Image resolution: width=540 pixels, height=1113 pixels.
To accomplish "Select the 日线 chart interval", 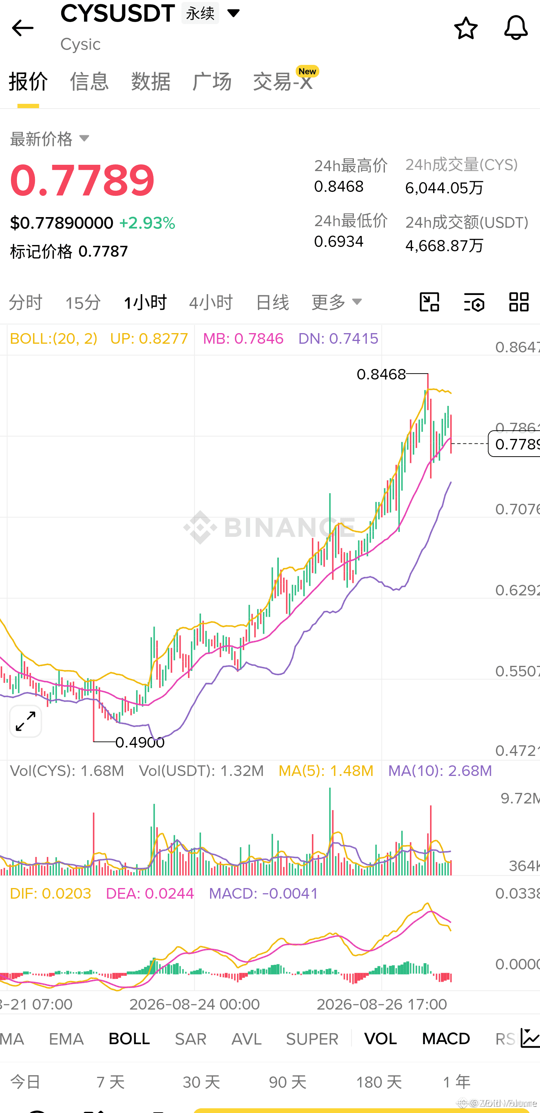I will (272, 302).
